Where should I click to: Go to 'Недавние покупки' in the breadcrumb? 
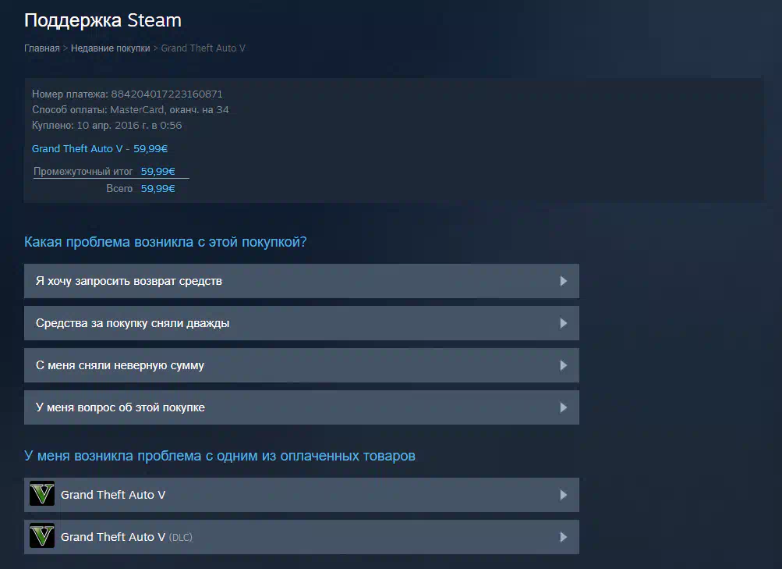tap(110, 48)
